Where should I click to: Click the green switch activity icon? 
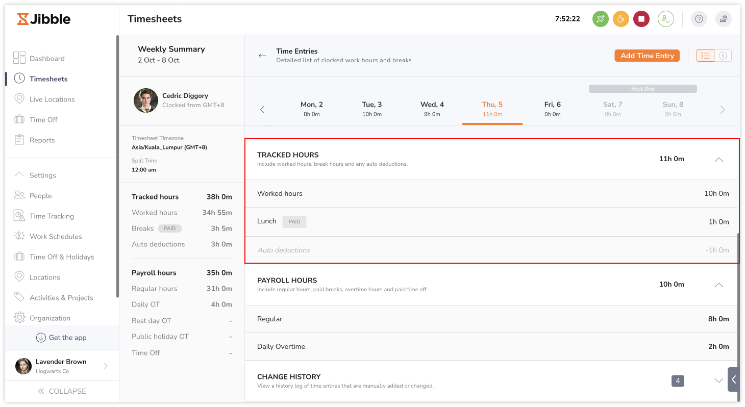(x=601, y=18)
